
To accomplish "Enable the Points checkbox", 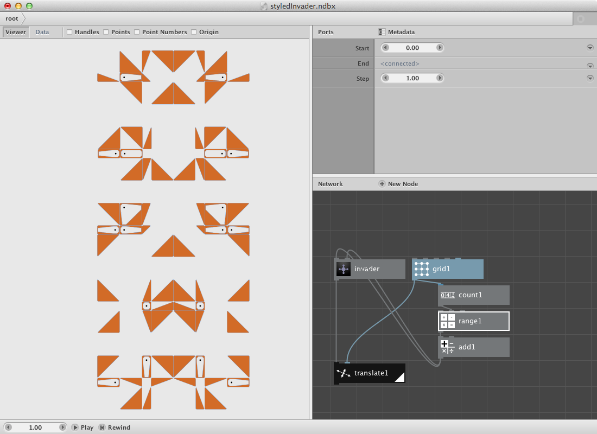I will coord(106,32).
